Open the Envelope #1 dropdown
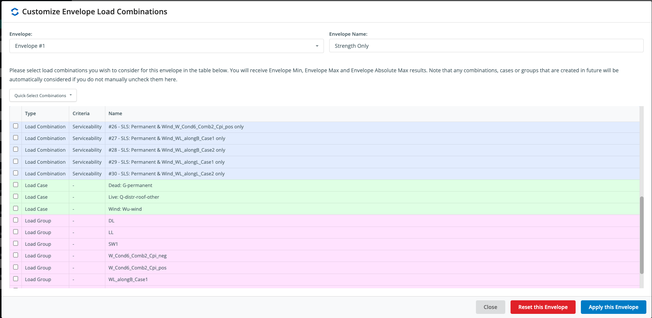The image size is (652, 318). pos(166,46)
